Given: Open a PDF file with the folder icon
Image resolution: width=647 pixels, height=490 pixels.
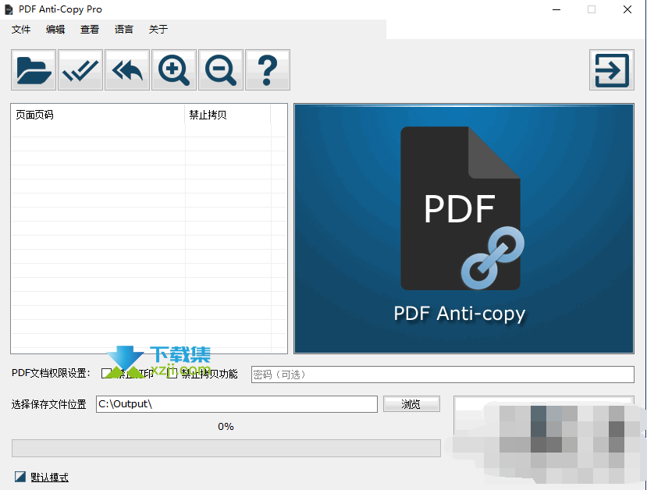Looking at the screenshot, I should click(x=34, y=70).
